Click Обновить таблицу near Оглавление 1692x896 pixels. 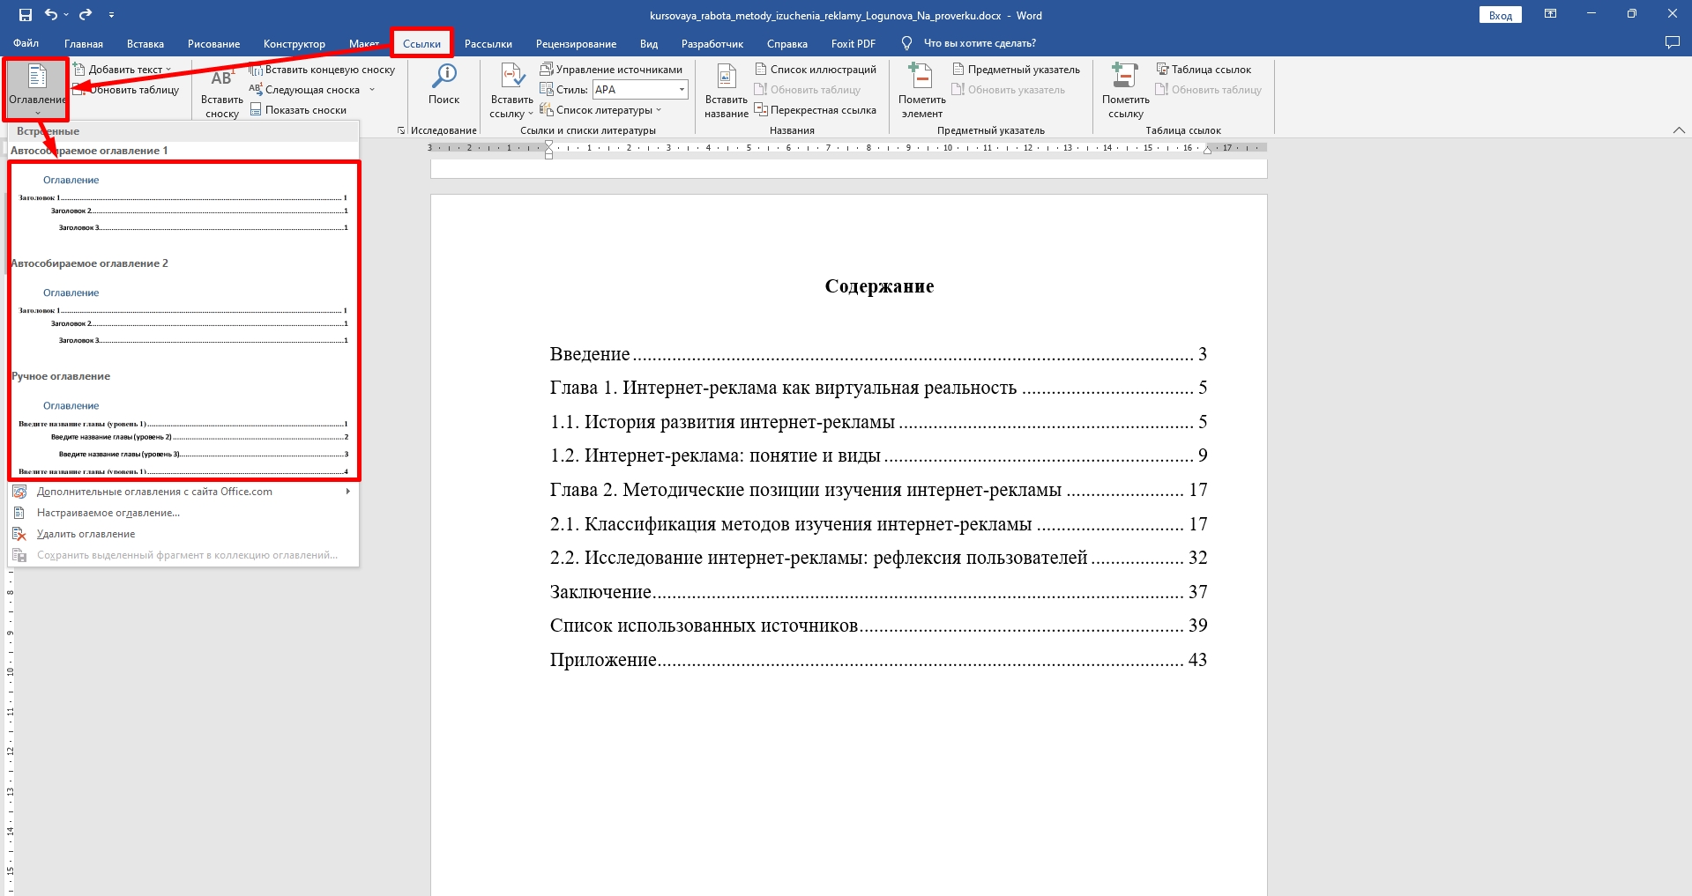click(x=126, y=90)
